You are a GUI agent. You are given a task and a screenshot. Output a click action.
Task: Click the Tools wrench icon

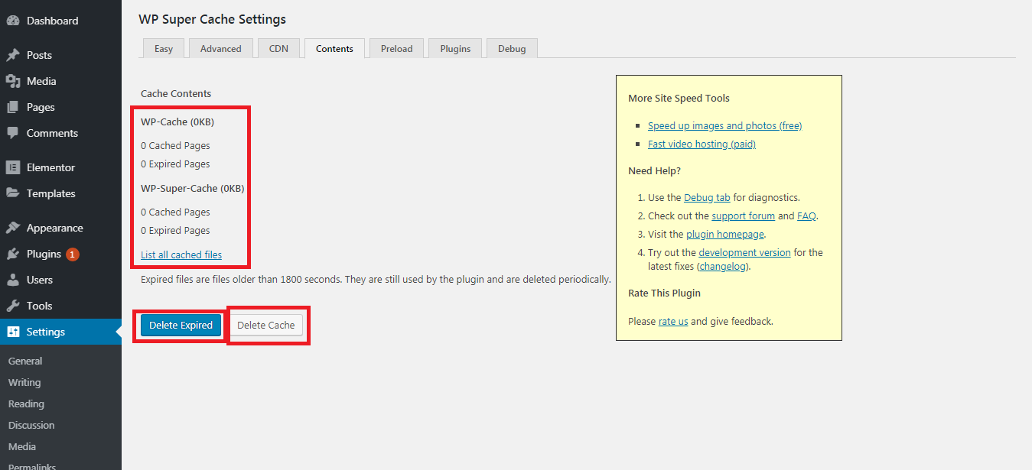coord(12,306)
